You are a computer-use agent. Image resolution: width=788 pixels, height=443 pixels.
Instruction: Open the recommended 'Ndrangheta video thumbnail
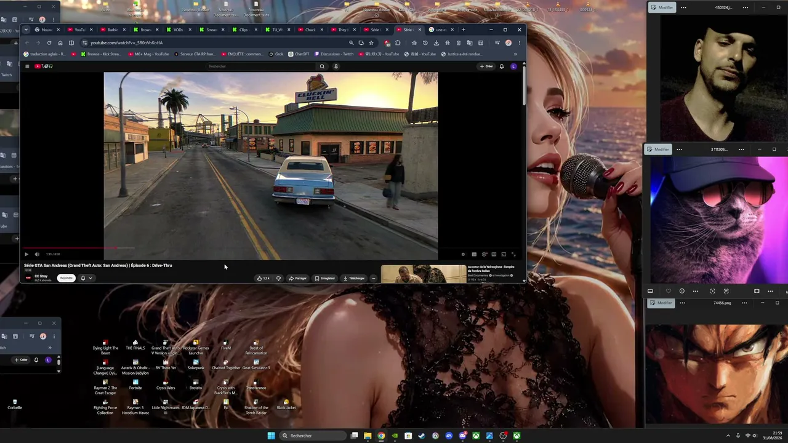tap(424, 274)
